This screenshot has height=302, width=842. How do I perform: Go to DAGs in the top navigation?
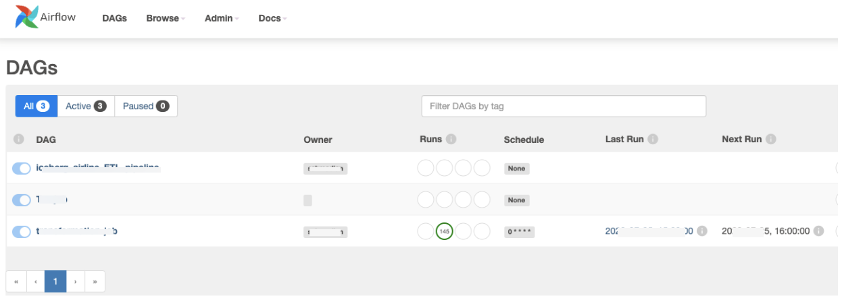(115, 18)
